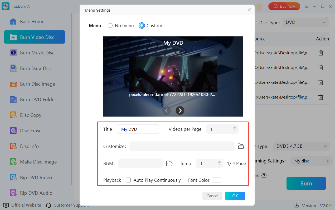Open the BGM folder browse icon

tap(169, 164)
